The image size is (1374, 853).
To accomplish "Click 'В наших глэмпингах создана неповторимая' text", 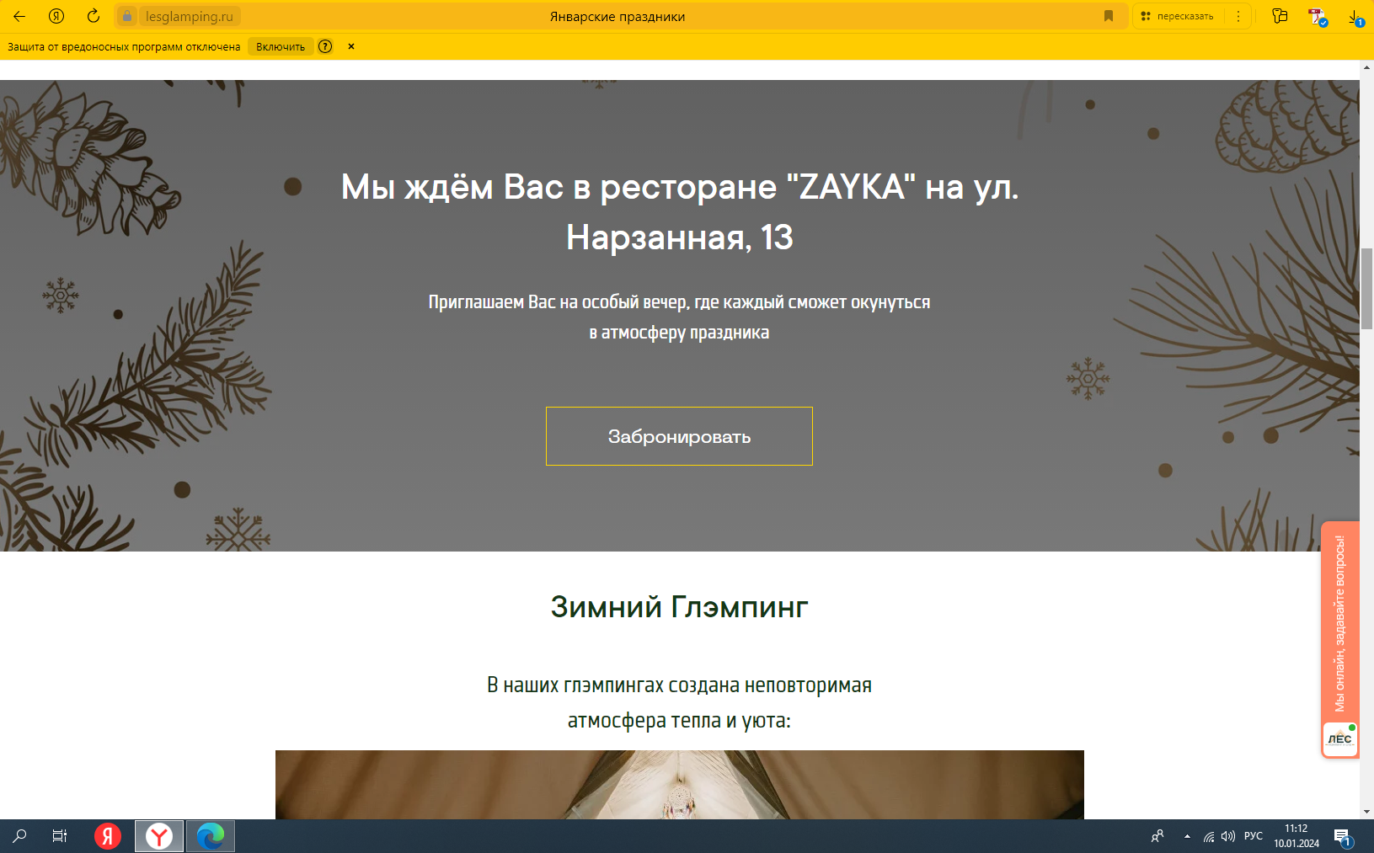I will click(679, 685).
